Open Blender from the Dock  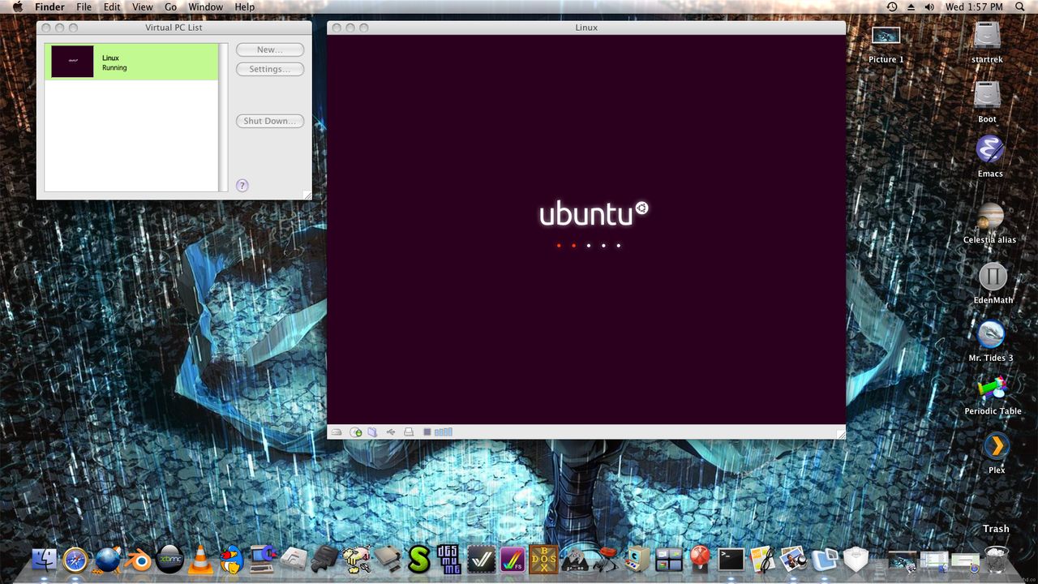[x=138, y=560]
